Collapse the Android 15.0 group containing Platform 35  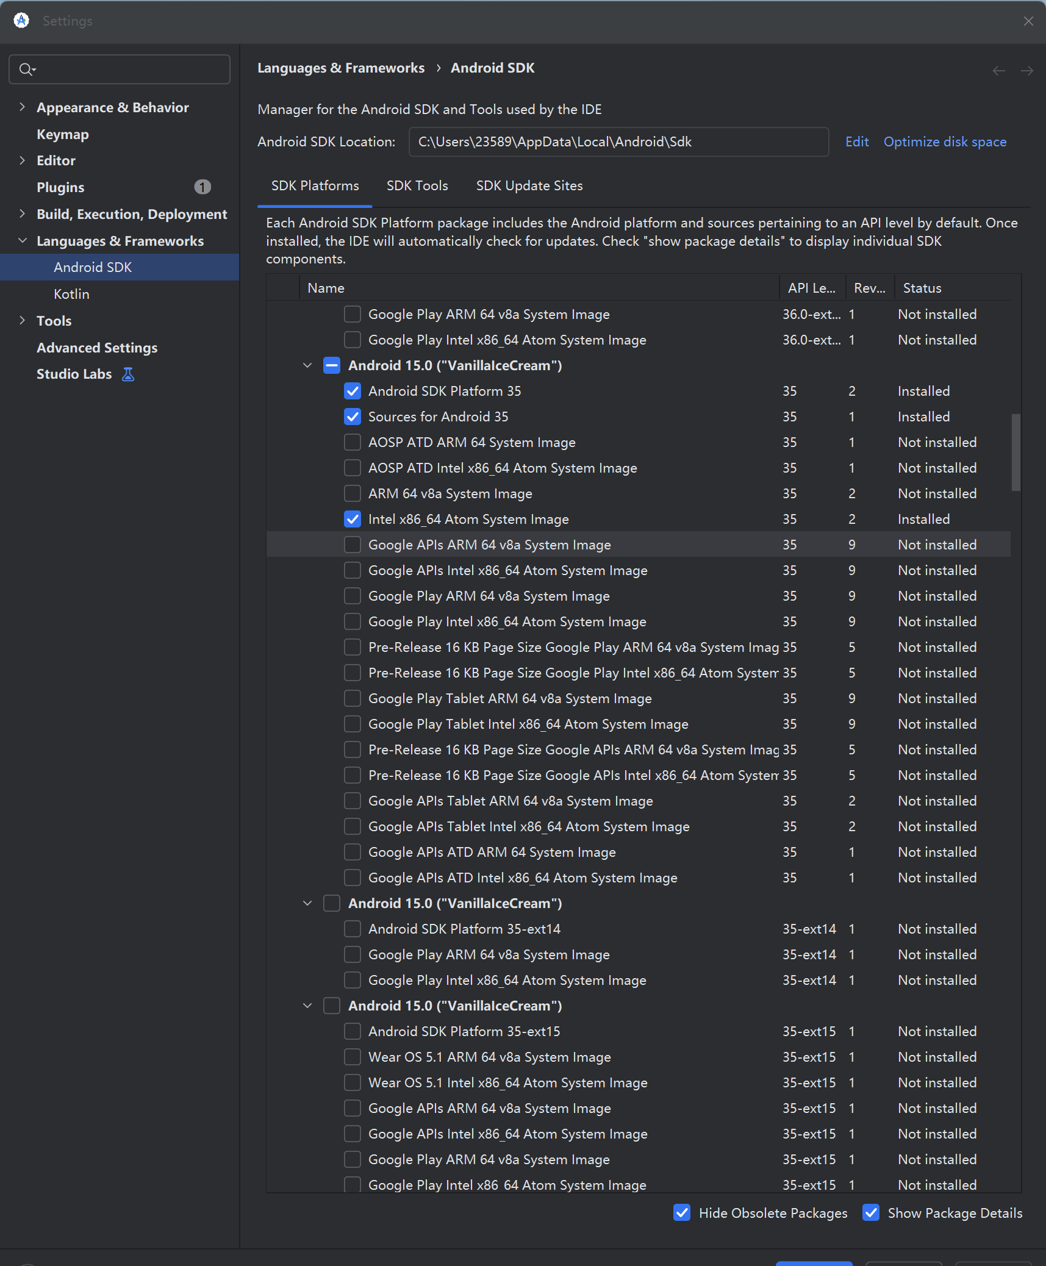tap(307, 366)
